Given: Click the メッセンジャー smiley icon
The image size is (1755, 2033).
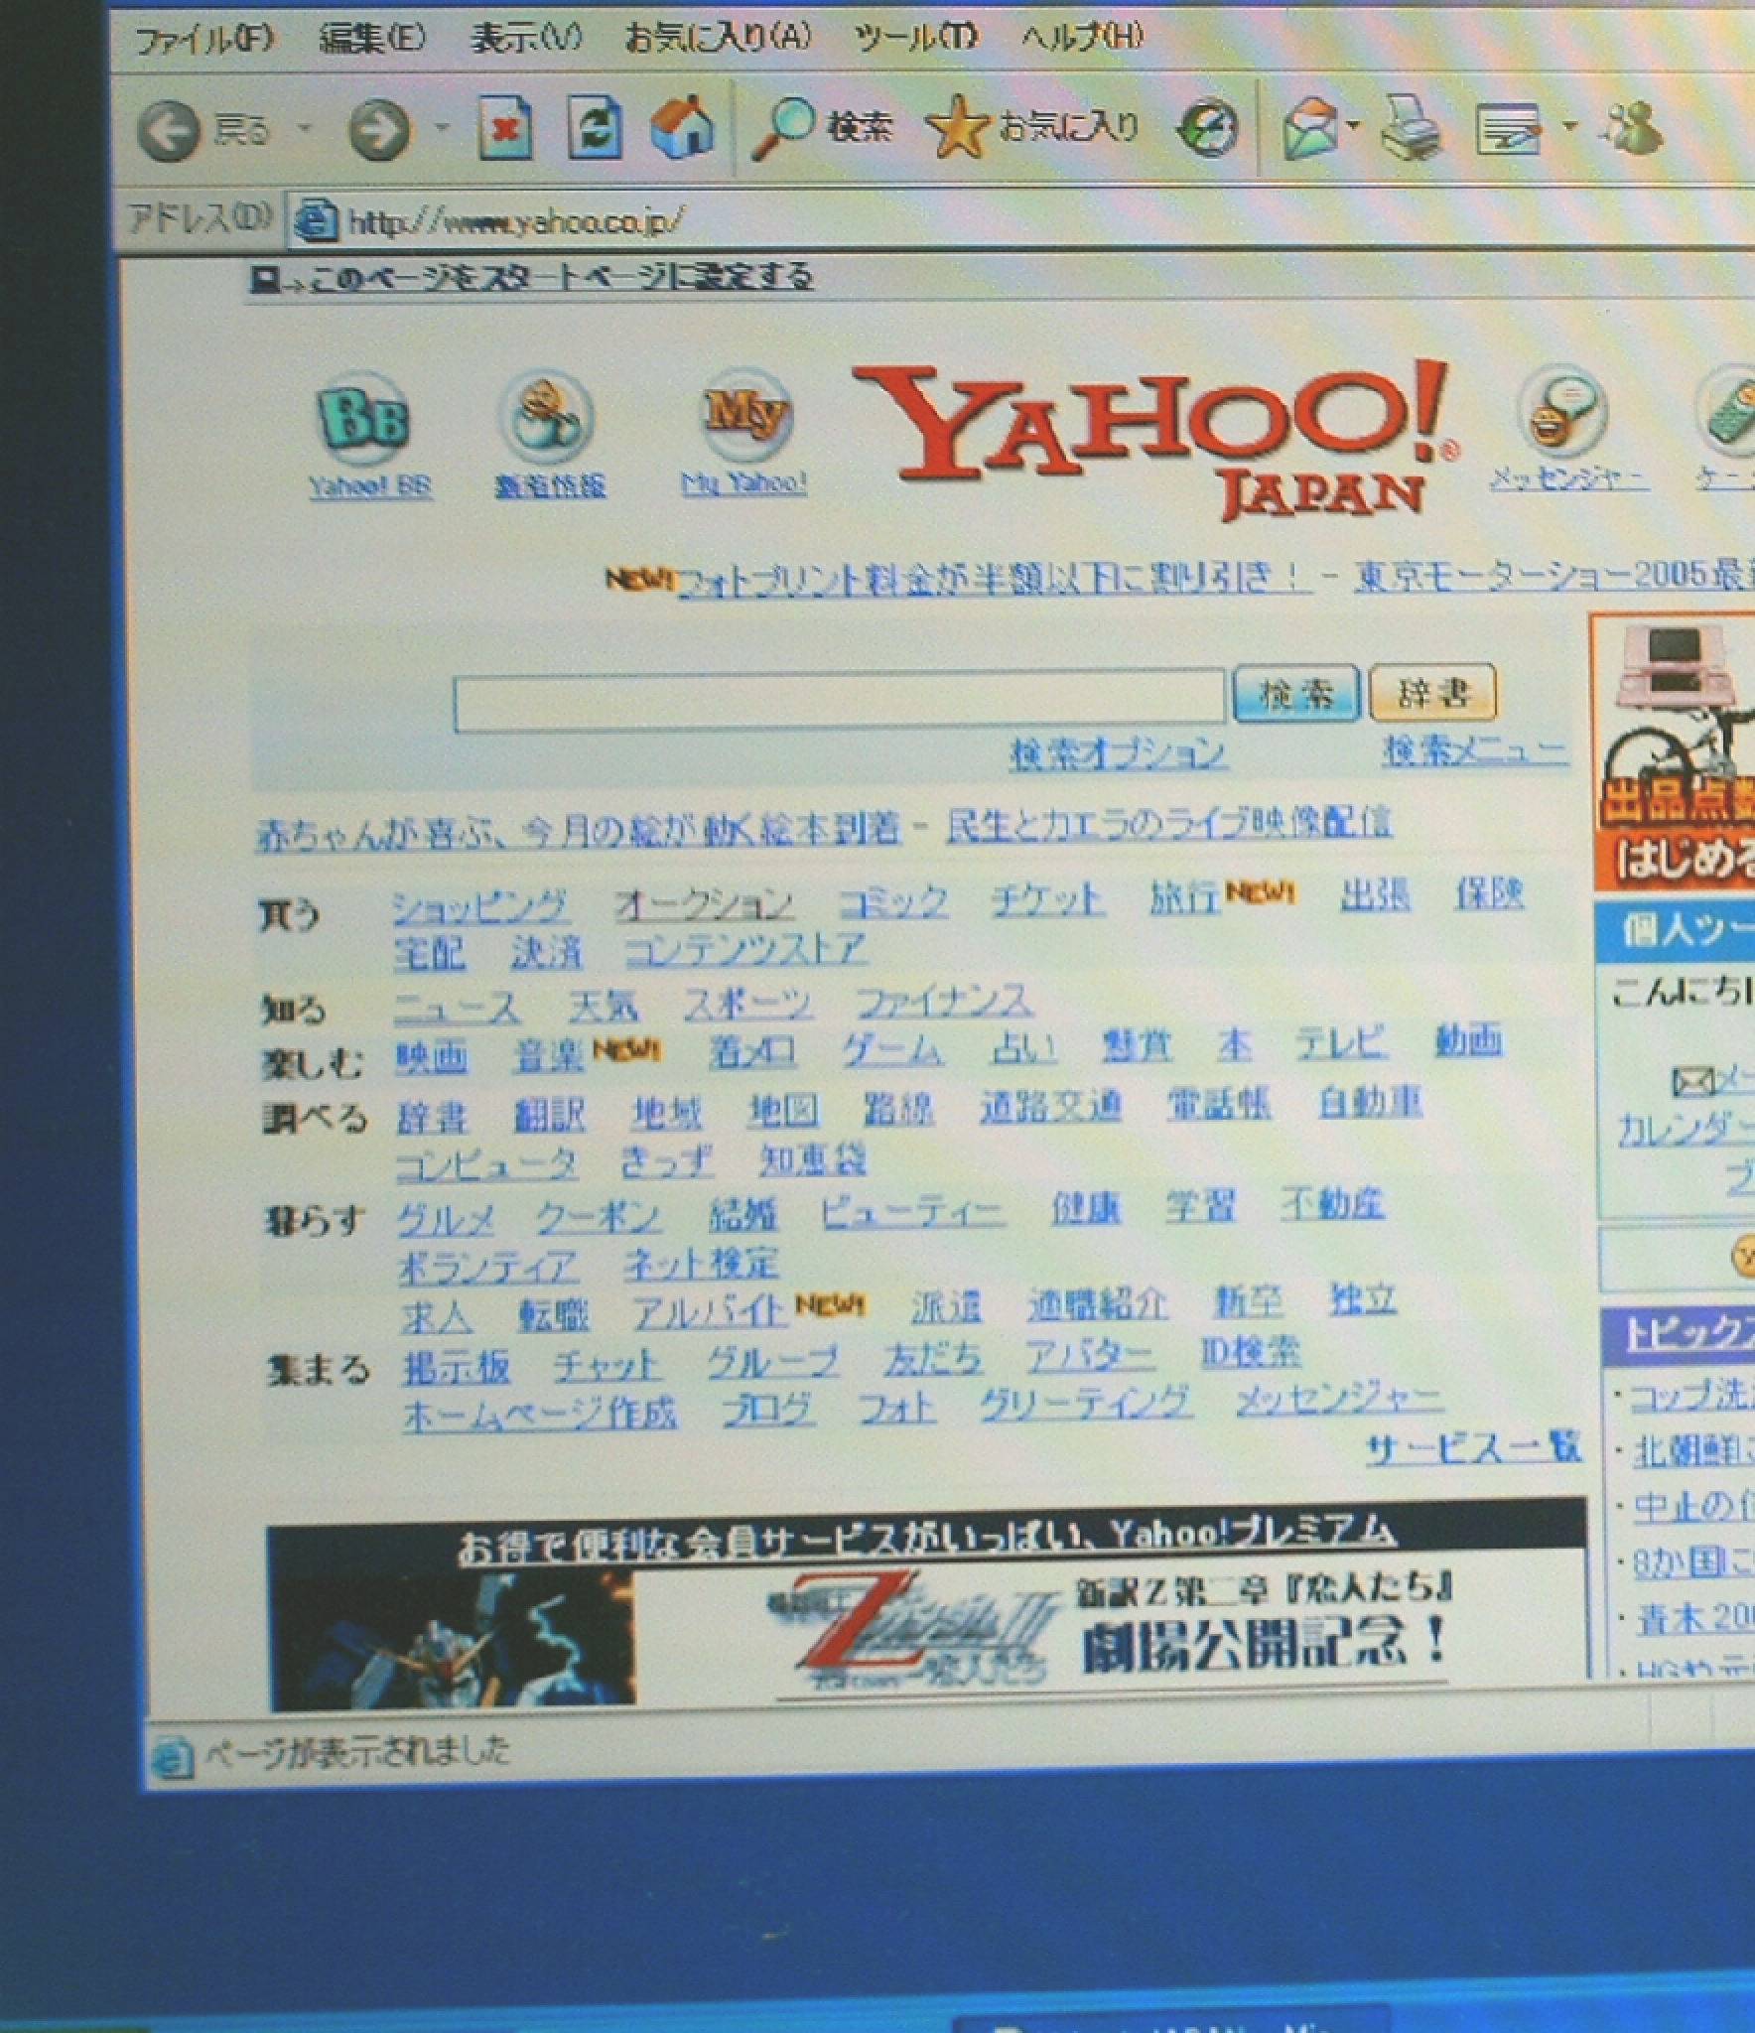Looking at the screenshot, I should click(x=1561, y=411).
